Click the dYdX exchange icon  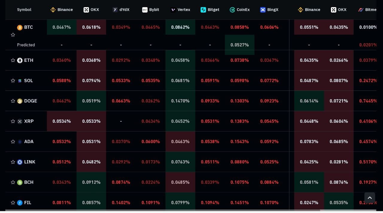[115, 9]
